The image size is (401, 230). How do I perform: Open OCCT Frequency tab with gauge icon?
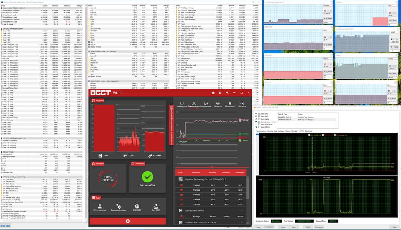[242, 104]
